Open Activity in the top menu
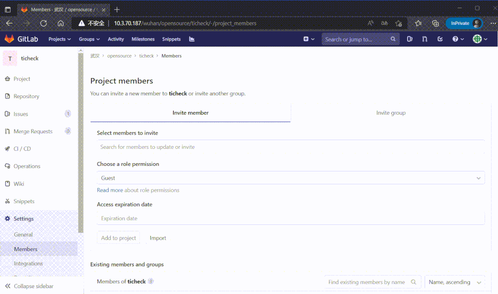This screenshot has height=294, width=498. click(x=116, y=39)
